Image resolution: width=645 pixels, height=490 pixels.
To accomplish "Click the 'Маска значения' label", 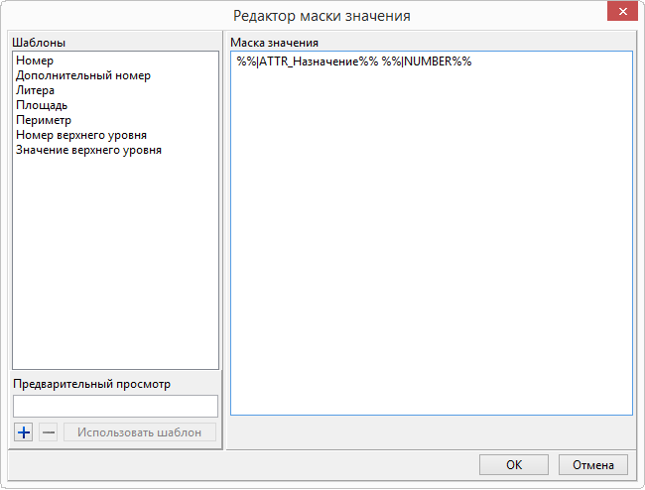I will [274, 43].
